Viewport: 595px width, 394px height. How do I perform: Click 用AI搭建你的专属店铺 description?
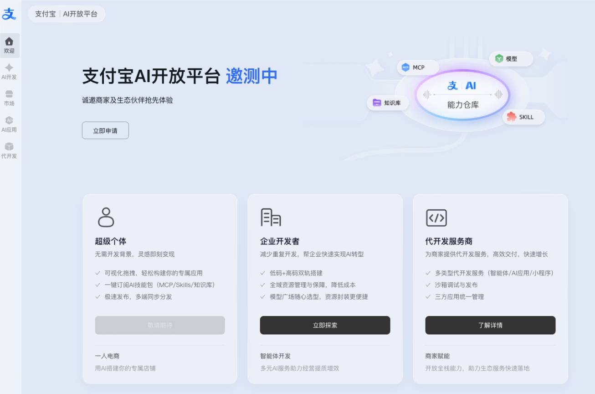point(125,368)
